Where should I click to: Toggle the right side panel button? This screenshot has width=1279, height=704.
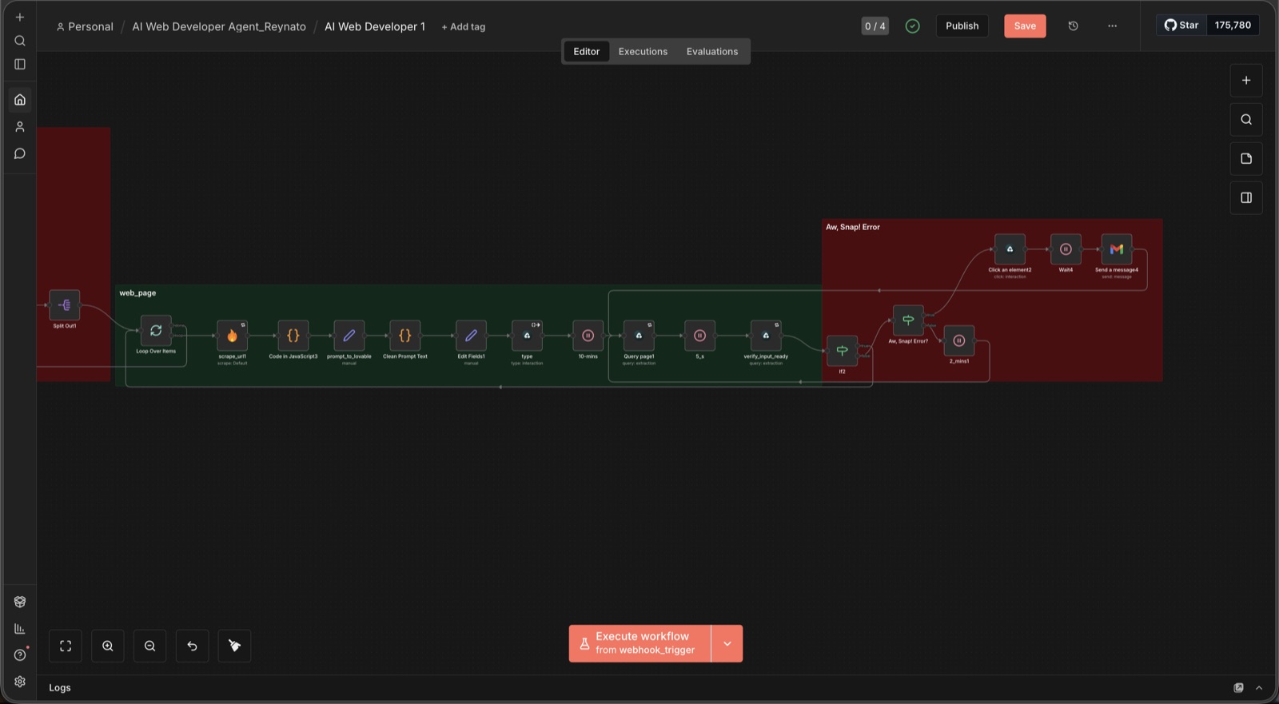click(1246, 197)
